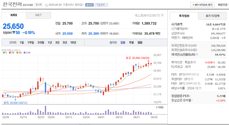
Task: Select the 1년 line chart period
Action: click(50, 42)
